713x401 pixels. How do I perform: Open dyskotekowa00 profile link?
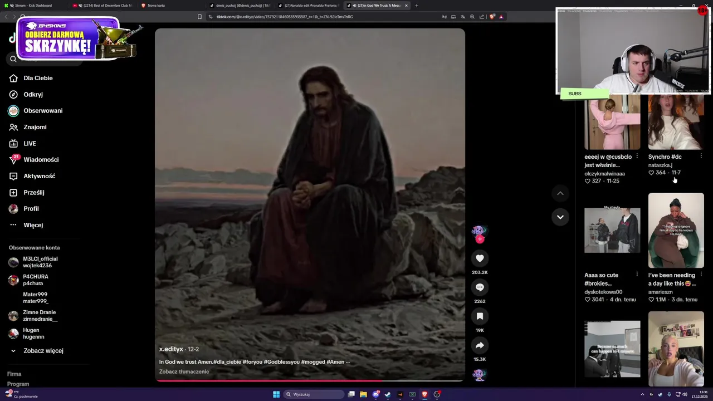(603, 292)
